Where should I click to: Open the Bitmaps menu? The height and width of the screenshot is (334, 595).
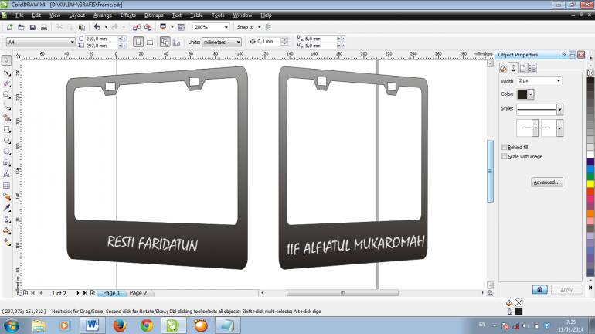[154, 15]
